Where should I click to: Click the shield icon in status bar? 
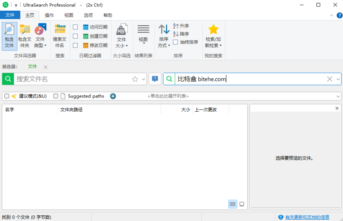[x=281, y=217]
